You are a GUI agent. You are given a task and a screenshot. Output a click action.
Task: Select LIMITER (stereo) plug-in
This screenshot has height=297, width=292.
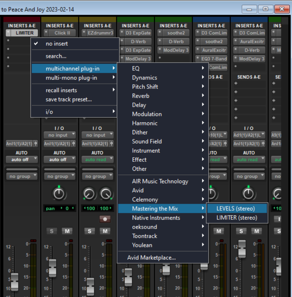click(x=237, y=218)
